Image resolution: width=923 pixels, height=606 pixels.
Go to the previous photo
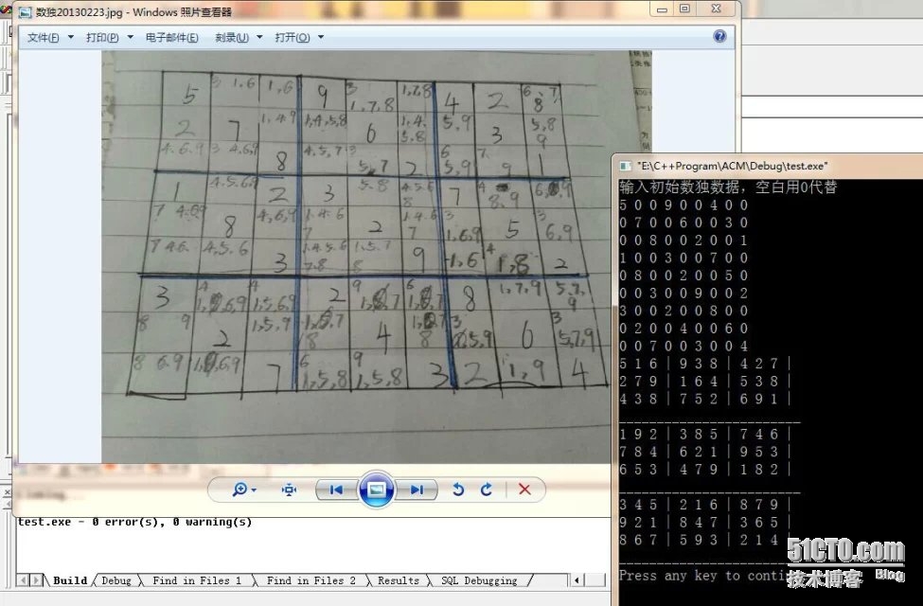336,490
